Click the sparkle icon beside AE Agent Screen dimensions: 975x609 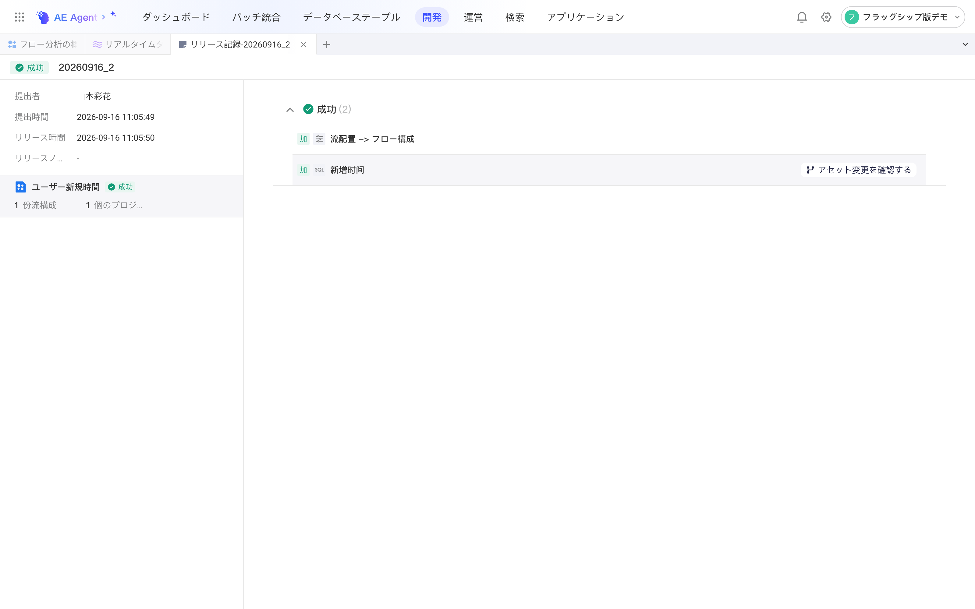[113, 15]
